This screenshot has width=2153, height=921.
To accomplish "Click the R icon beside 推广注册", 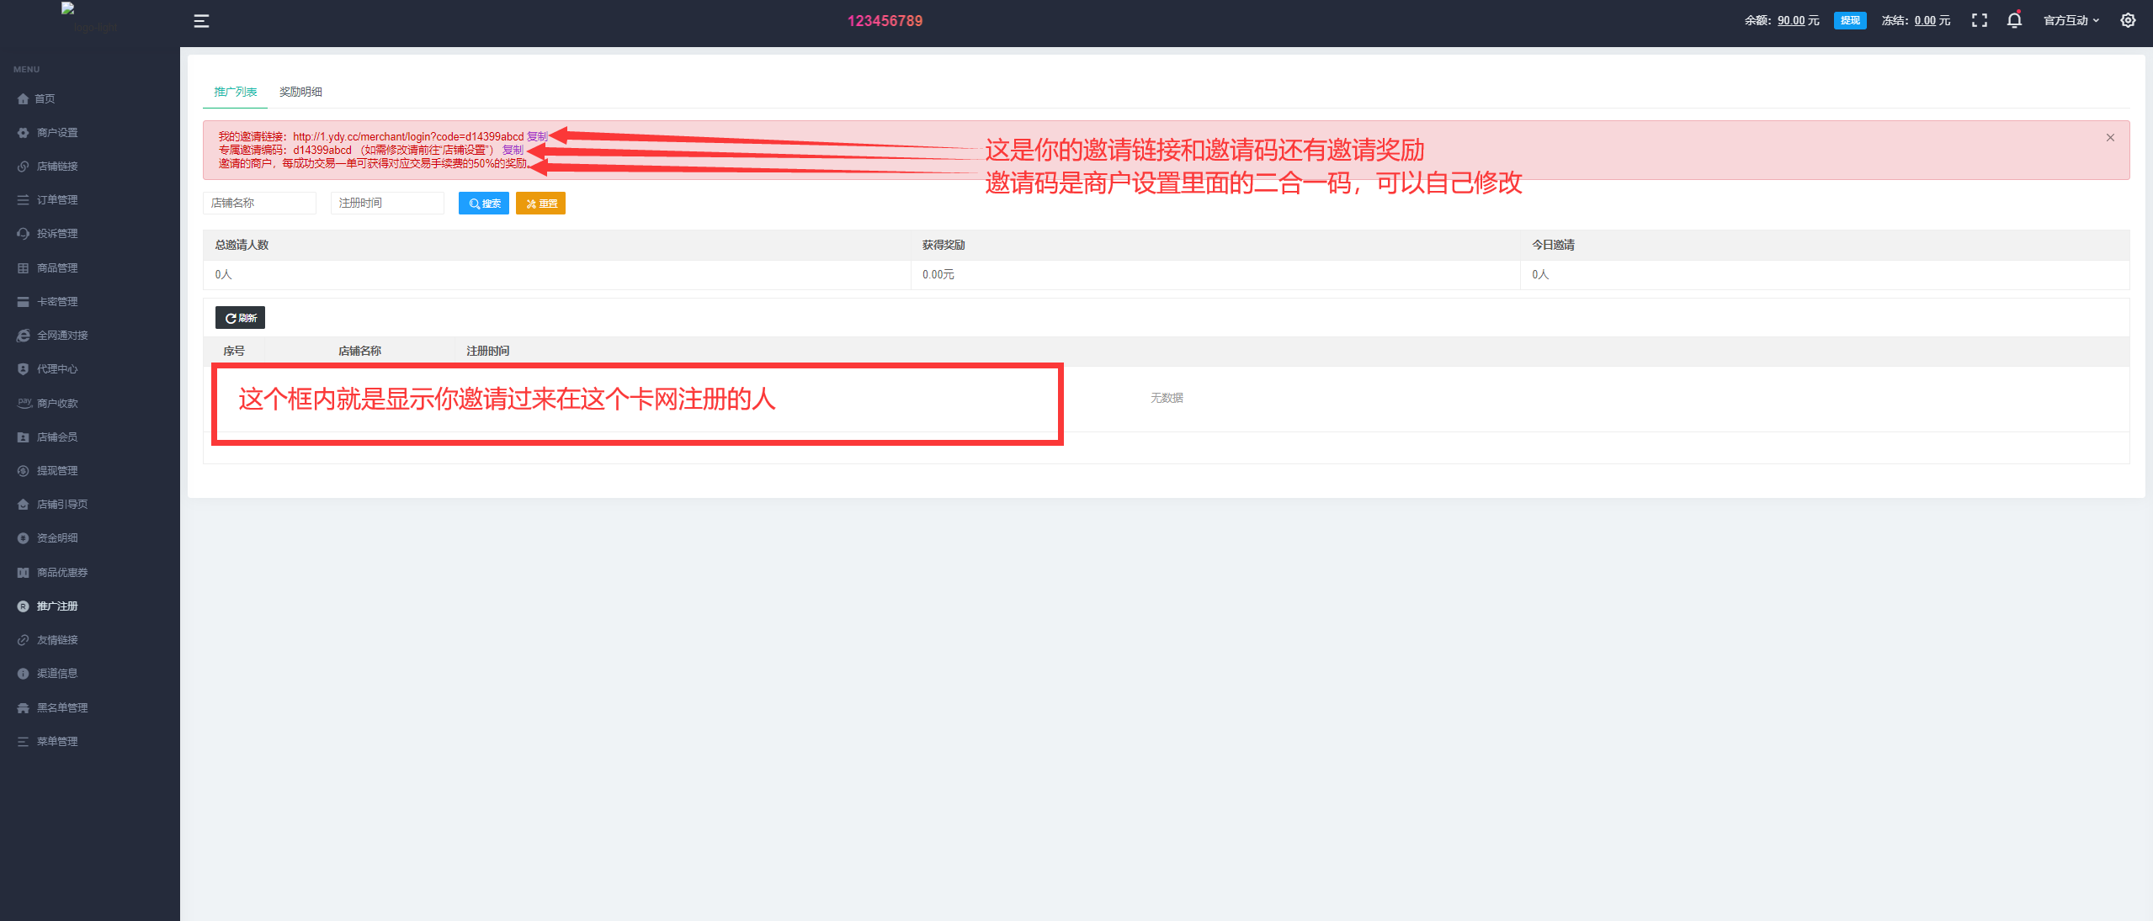I will (x=23, y=606).
